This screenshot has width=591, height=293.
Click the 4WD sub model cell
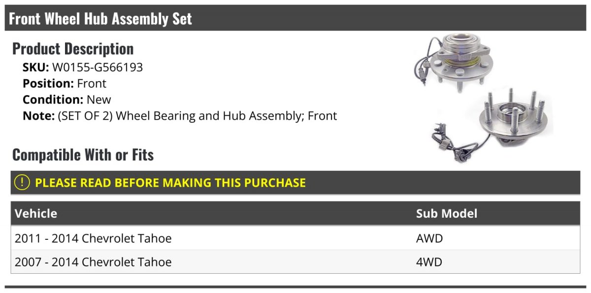[429, 262]
